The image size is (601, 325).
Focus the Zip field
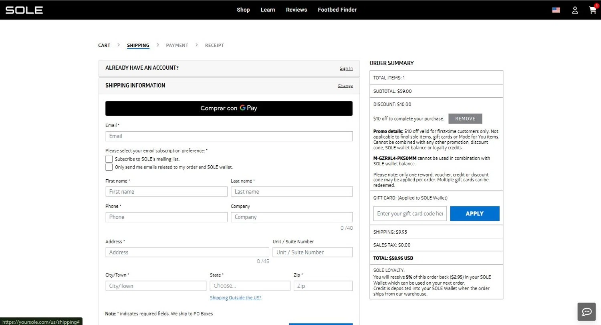[x=323, y=286]
